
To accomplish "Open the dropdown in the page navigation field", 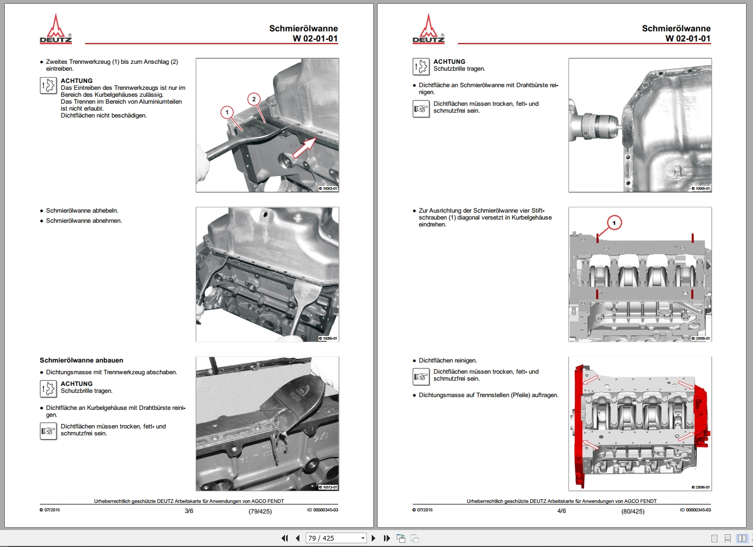I will (363, 538).
